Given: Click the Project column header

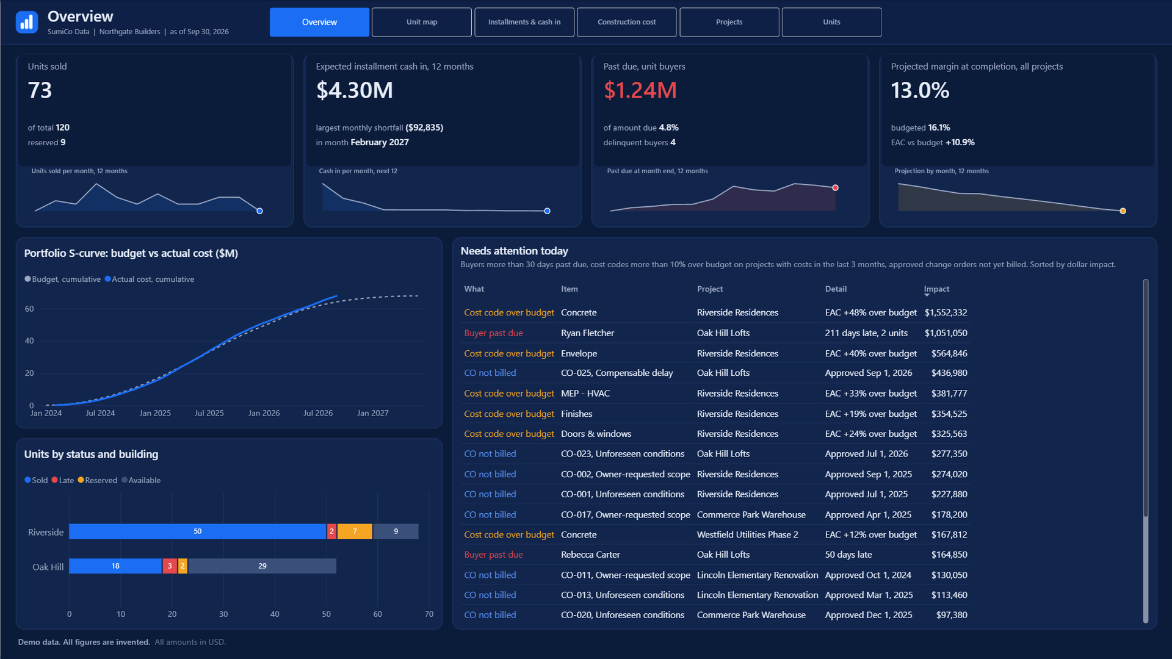Looking at the screenshot, I should point(710,289).
